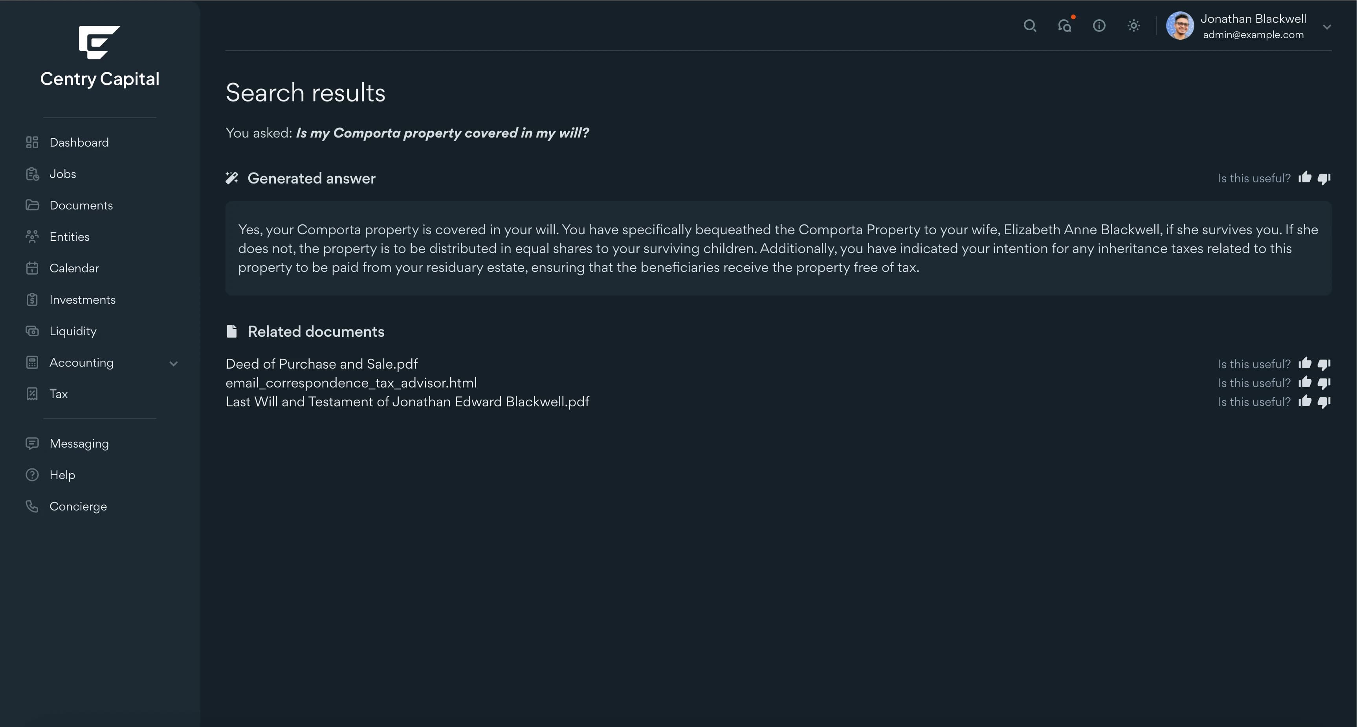Open Last Will and Testament of Jonathan Edward Blackwell.pdf

click(407, 402)
